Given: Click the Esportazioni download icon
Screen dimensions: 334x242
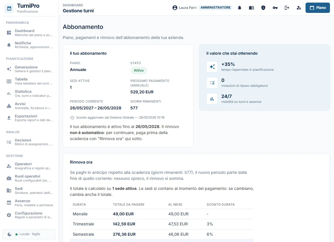Looking at the screenshot, I should [9, 118].
